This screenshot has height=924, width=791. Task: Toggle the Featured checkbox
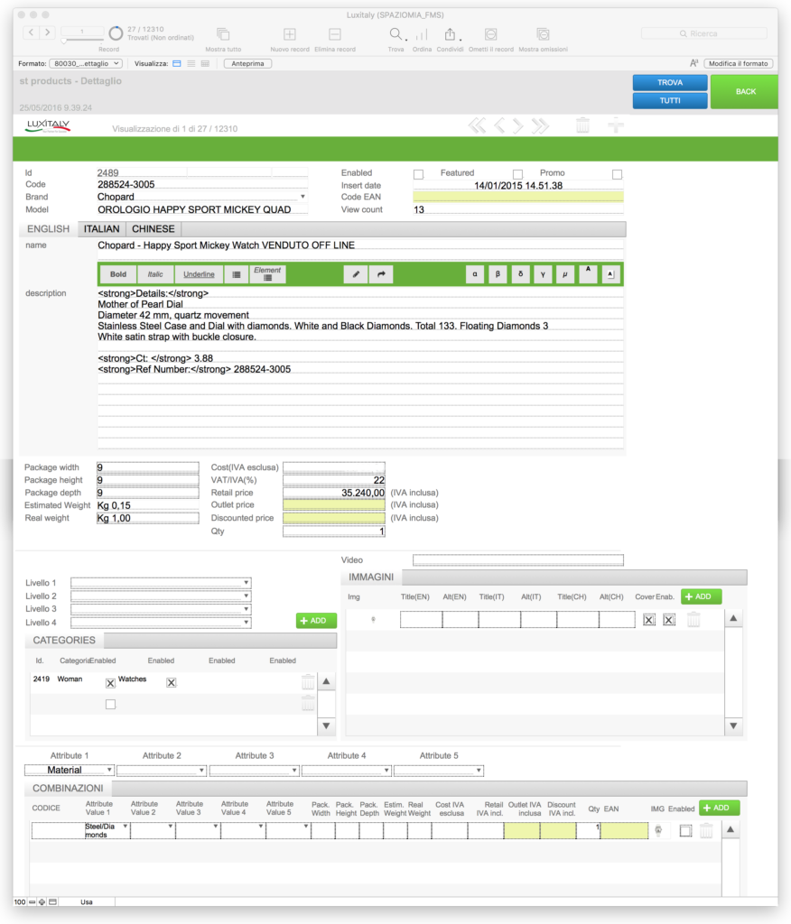pos(517,174)
